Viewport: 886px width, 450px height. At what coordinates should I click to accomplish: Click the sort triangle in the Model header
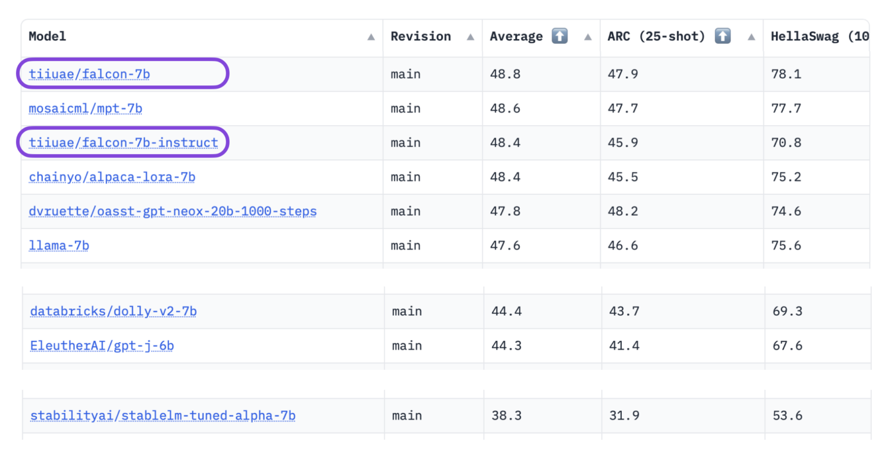[371, 37]
